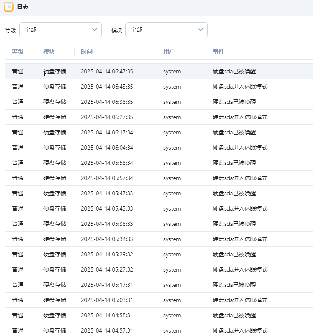
Task: Click 普通 level in 06:38:35 row
Action: (18, 102)
